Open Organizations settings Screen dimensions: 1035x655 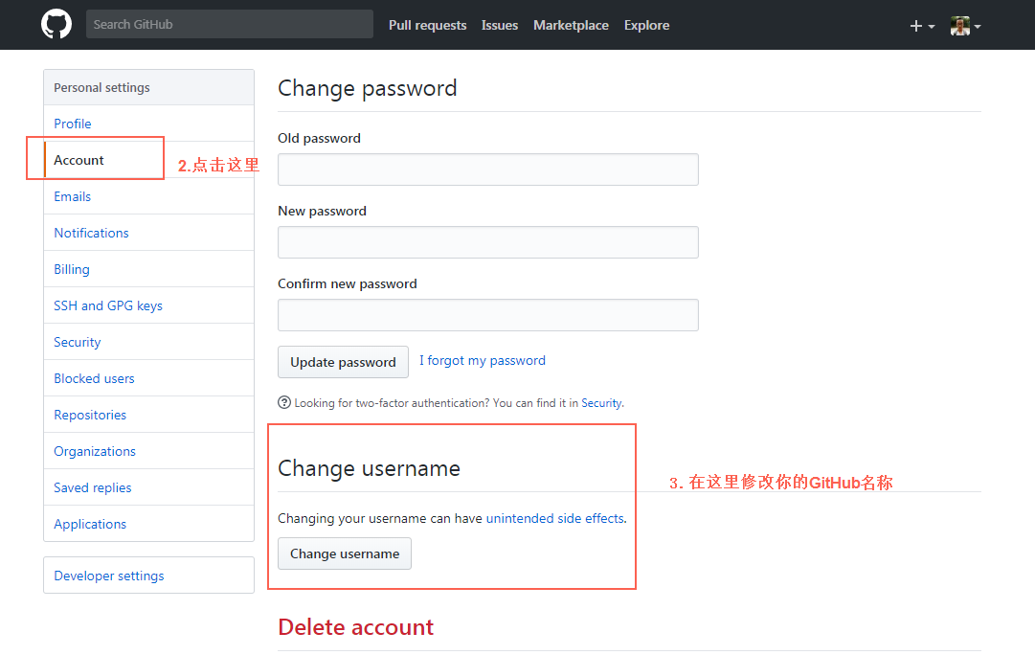pos(148,451)
